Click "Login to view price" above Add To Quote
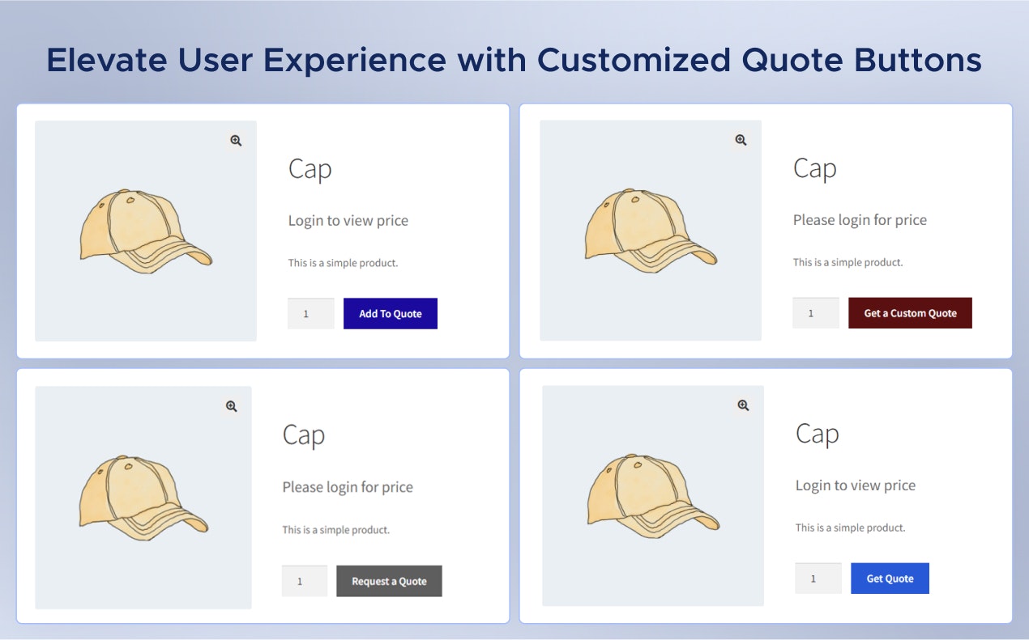The height and width of the screenshot is (640, 1029). tap(348, 221)
